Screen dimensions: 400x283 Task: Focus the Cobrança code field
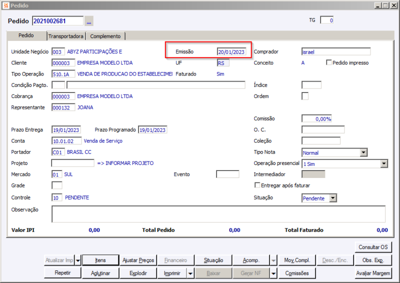click(63, 96)
